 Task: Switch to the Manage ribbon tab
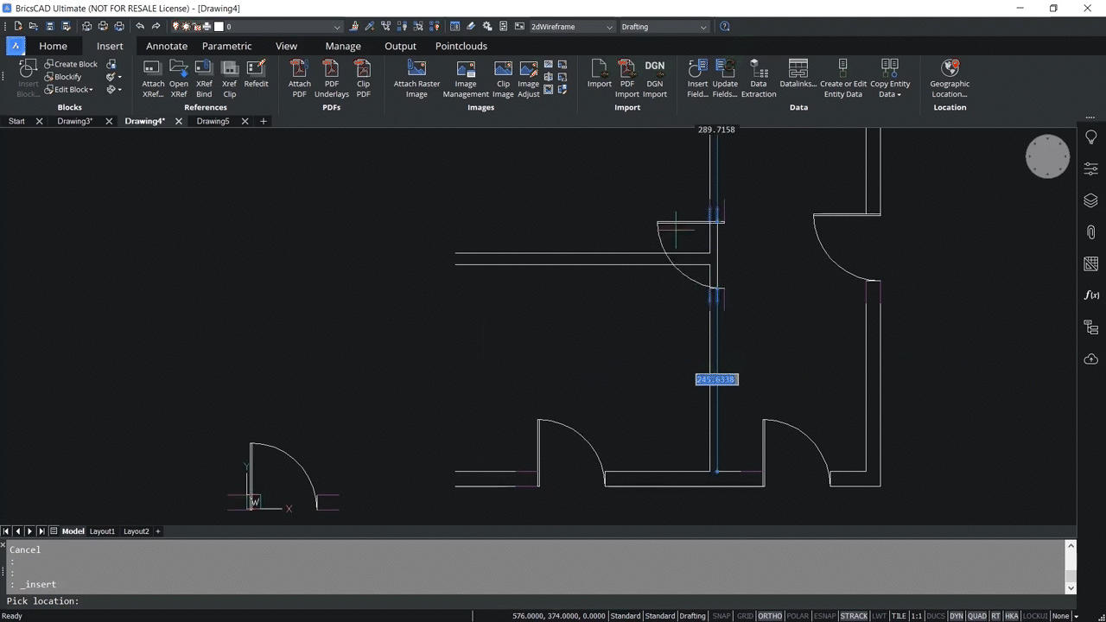point(343,46)
